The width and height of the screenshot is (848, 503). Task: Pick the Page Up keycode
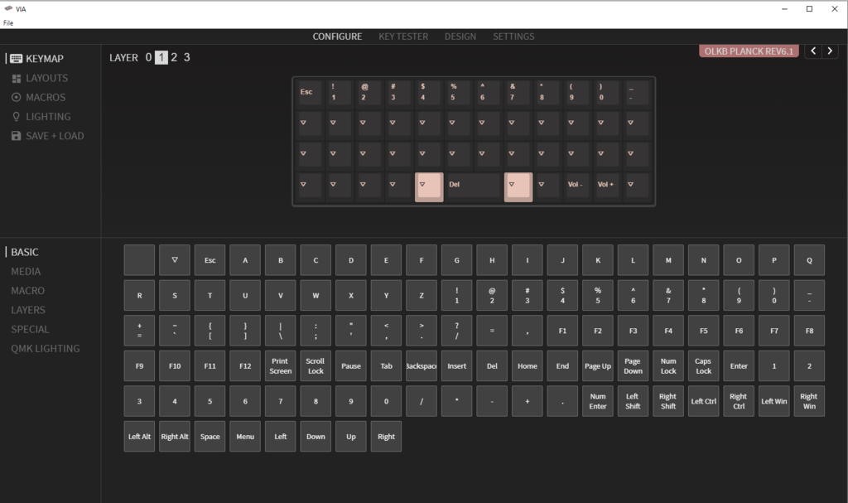tap(598, 366)
